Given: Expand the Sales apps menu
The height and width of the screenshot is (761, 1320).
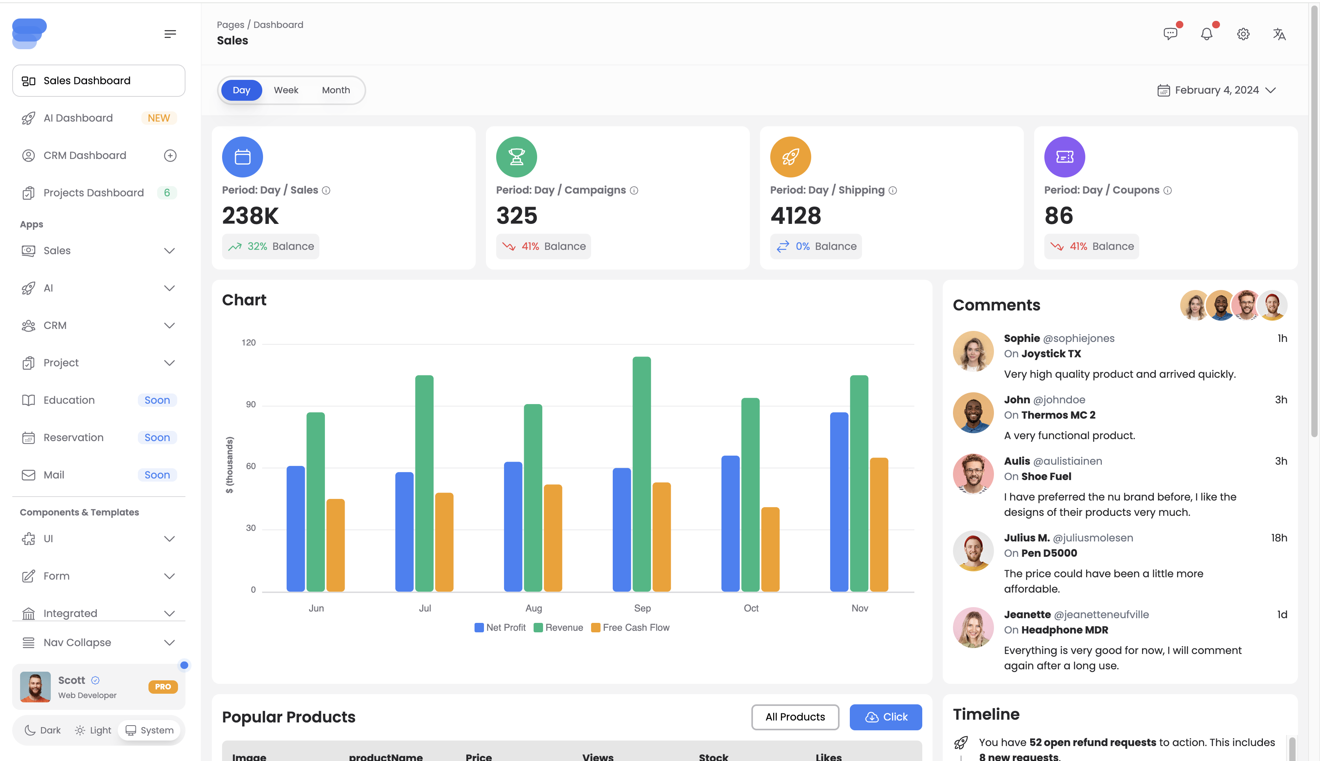Looking at the screenshot, I should tap(98, 251).
